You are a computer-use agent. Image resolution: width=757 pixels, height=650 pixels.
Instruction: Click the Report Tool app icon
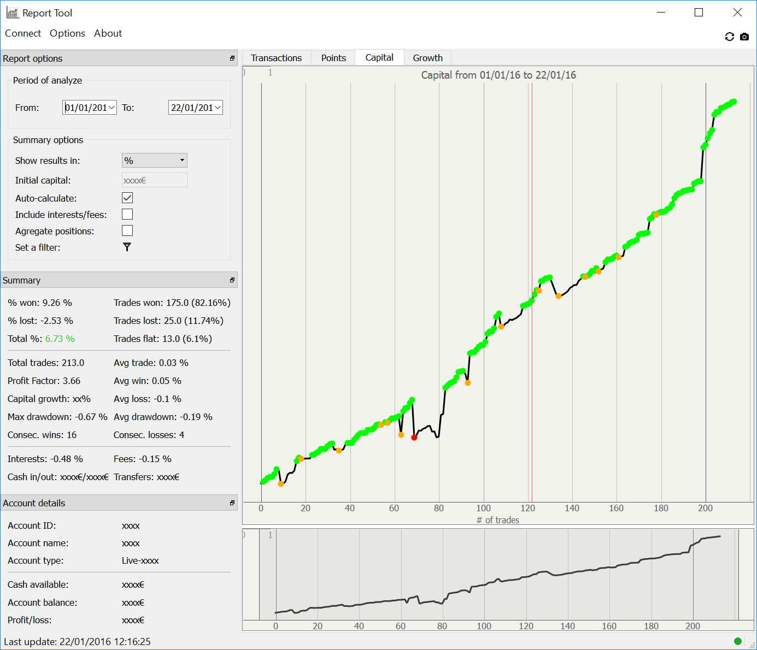tap(13, 13)
